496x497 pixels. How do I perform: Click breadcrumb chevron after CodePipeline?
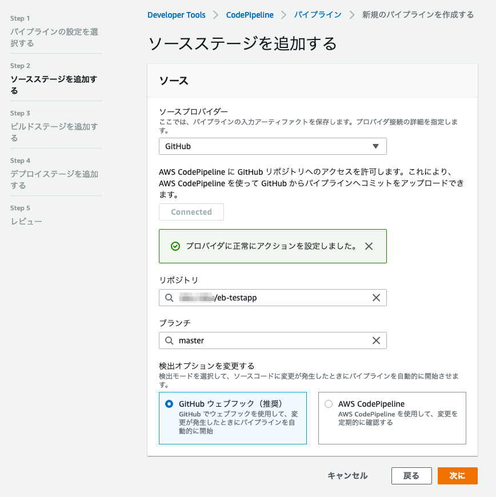[284, 15]
